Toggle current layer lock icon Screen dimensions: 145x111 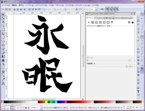point(29,108)
